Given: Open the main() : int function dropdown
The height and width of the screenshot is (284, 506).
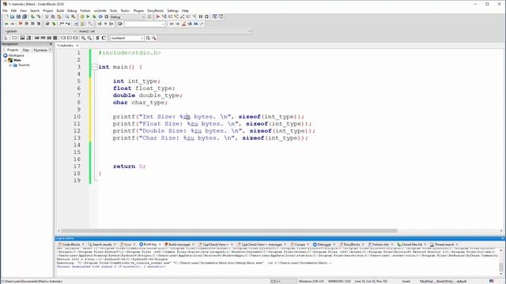Looking at the screenshot, I should coord(164,32).
